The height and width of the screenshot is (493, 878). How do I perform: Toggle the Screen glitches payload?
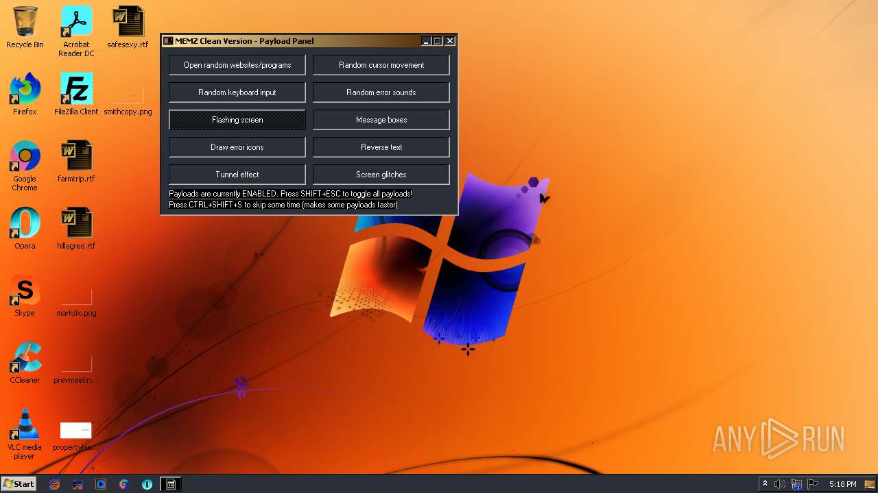click(381, 175)
